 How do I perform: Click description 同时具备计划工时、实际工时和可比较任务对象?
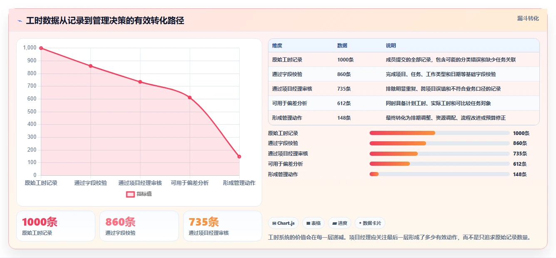(438, 103)
